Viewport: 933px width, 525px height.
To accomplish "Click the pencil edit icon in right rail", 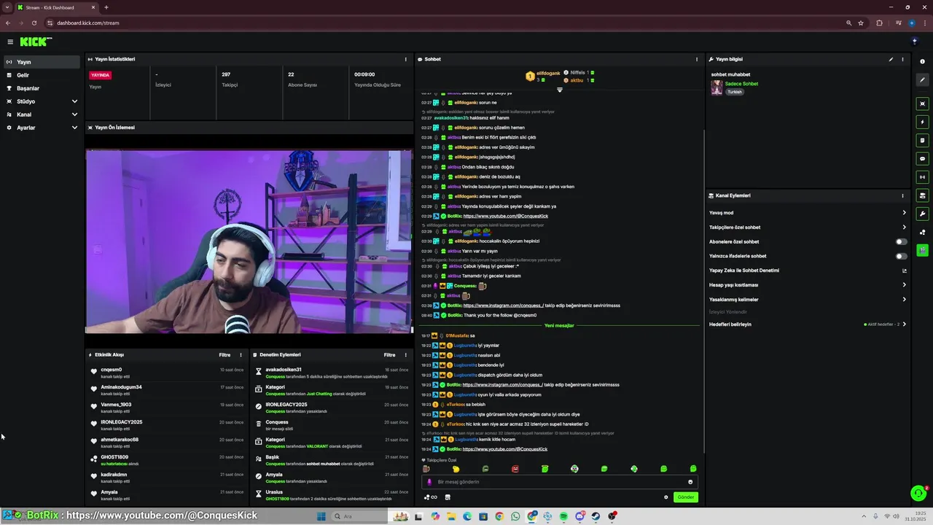I will pyautogui.click(x=923, y=79).
